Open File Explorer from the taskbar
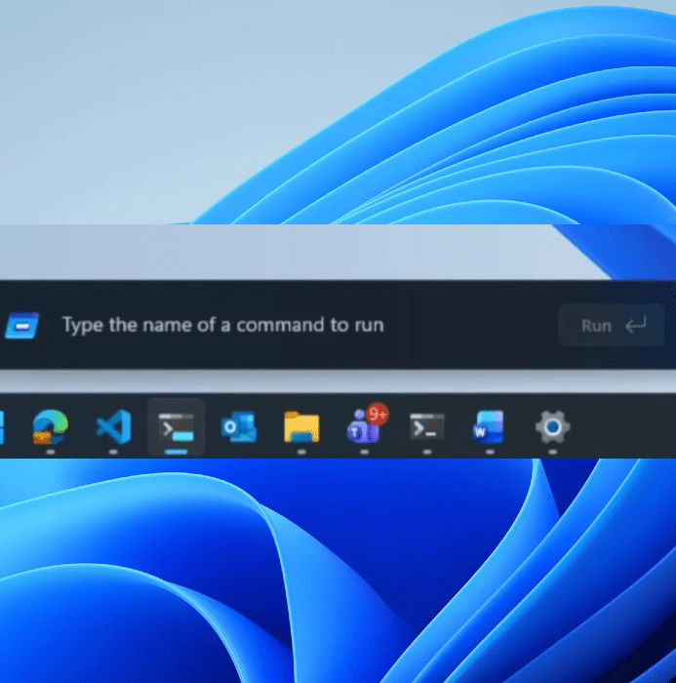 [301, 427]
